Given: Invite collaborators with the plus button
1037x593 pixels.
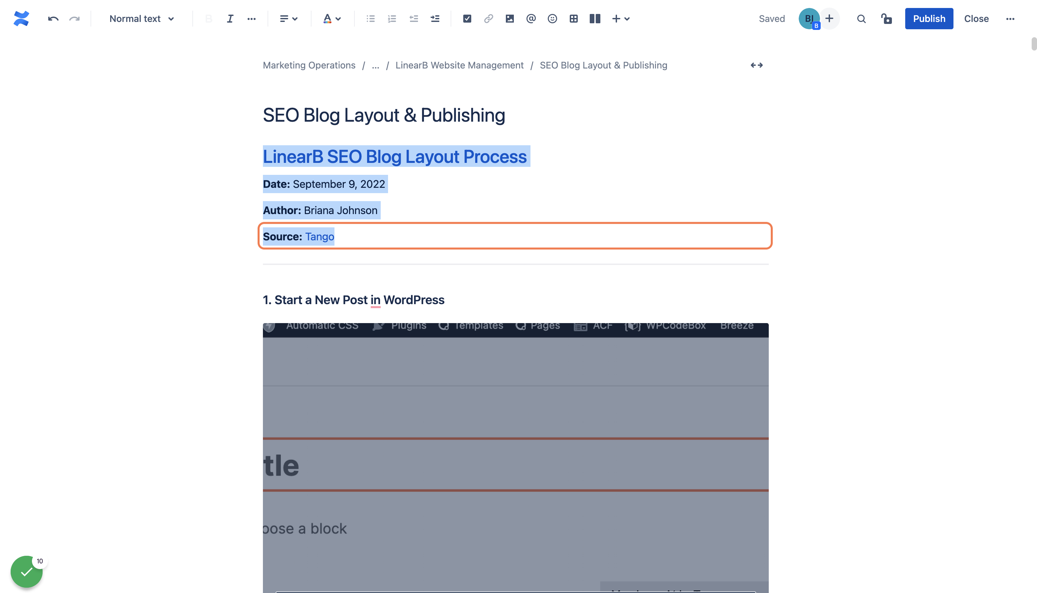Looking at the screenshot, I should tap(829, 19).
